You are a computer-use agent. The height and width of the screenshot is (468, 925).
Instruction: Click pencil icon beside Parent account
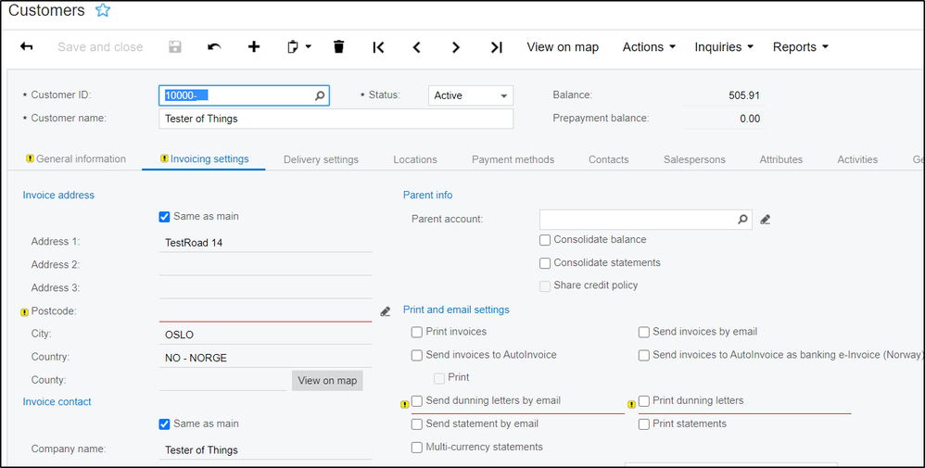tap(766, 220)
